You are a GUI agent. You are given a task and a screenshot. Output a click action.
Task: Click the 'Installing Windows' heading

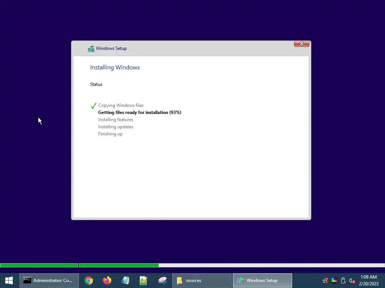click(115, 67)
